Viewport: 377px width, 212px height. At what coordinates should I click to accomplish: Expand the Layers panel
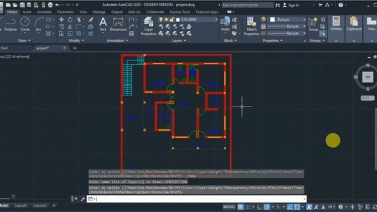(179, 41)
